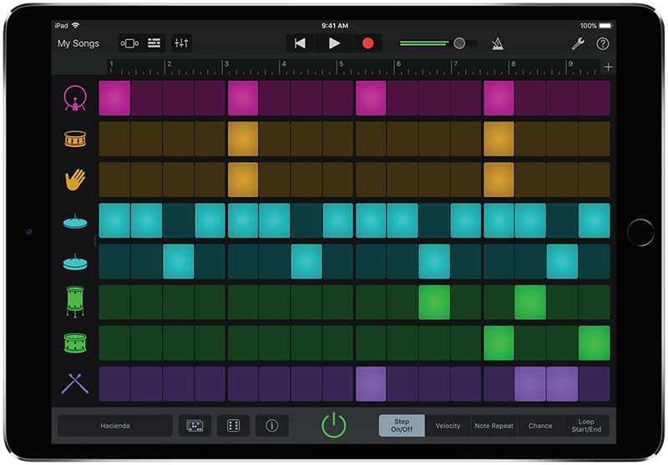668x465 pixels.
Task: Select the drumsticks row icon
Action: click(x=75, y=383)
